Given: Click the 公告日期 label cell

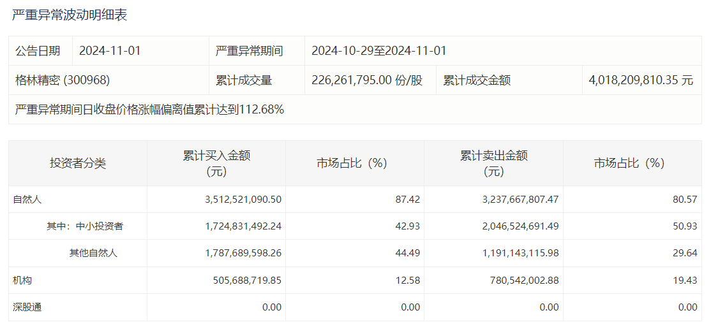Looking at the screenshot, I should [x=38, y=51].
